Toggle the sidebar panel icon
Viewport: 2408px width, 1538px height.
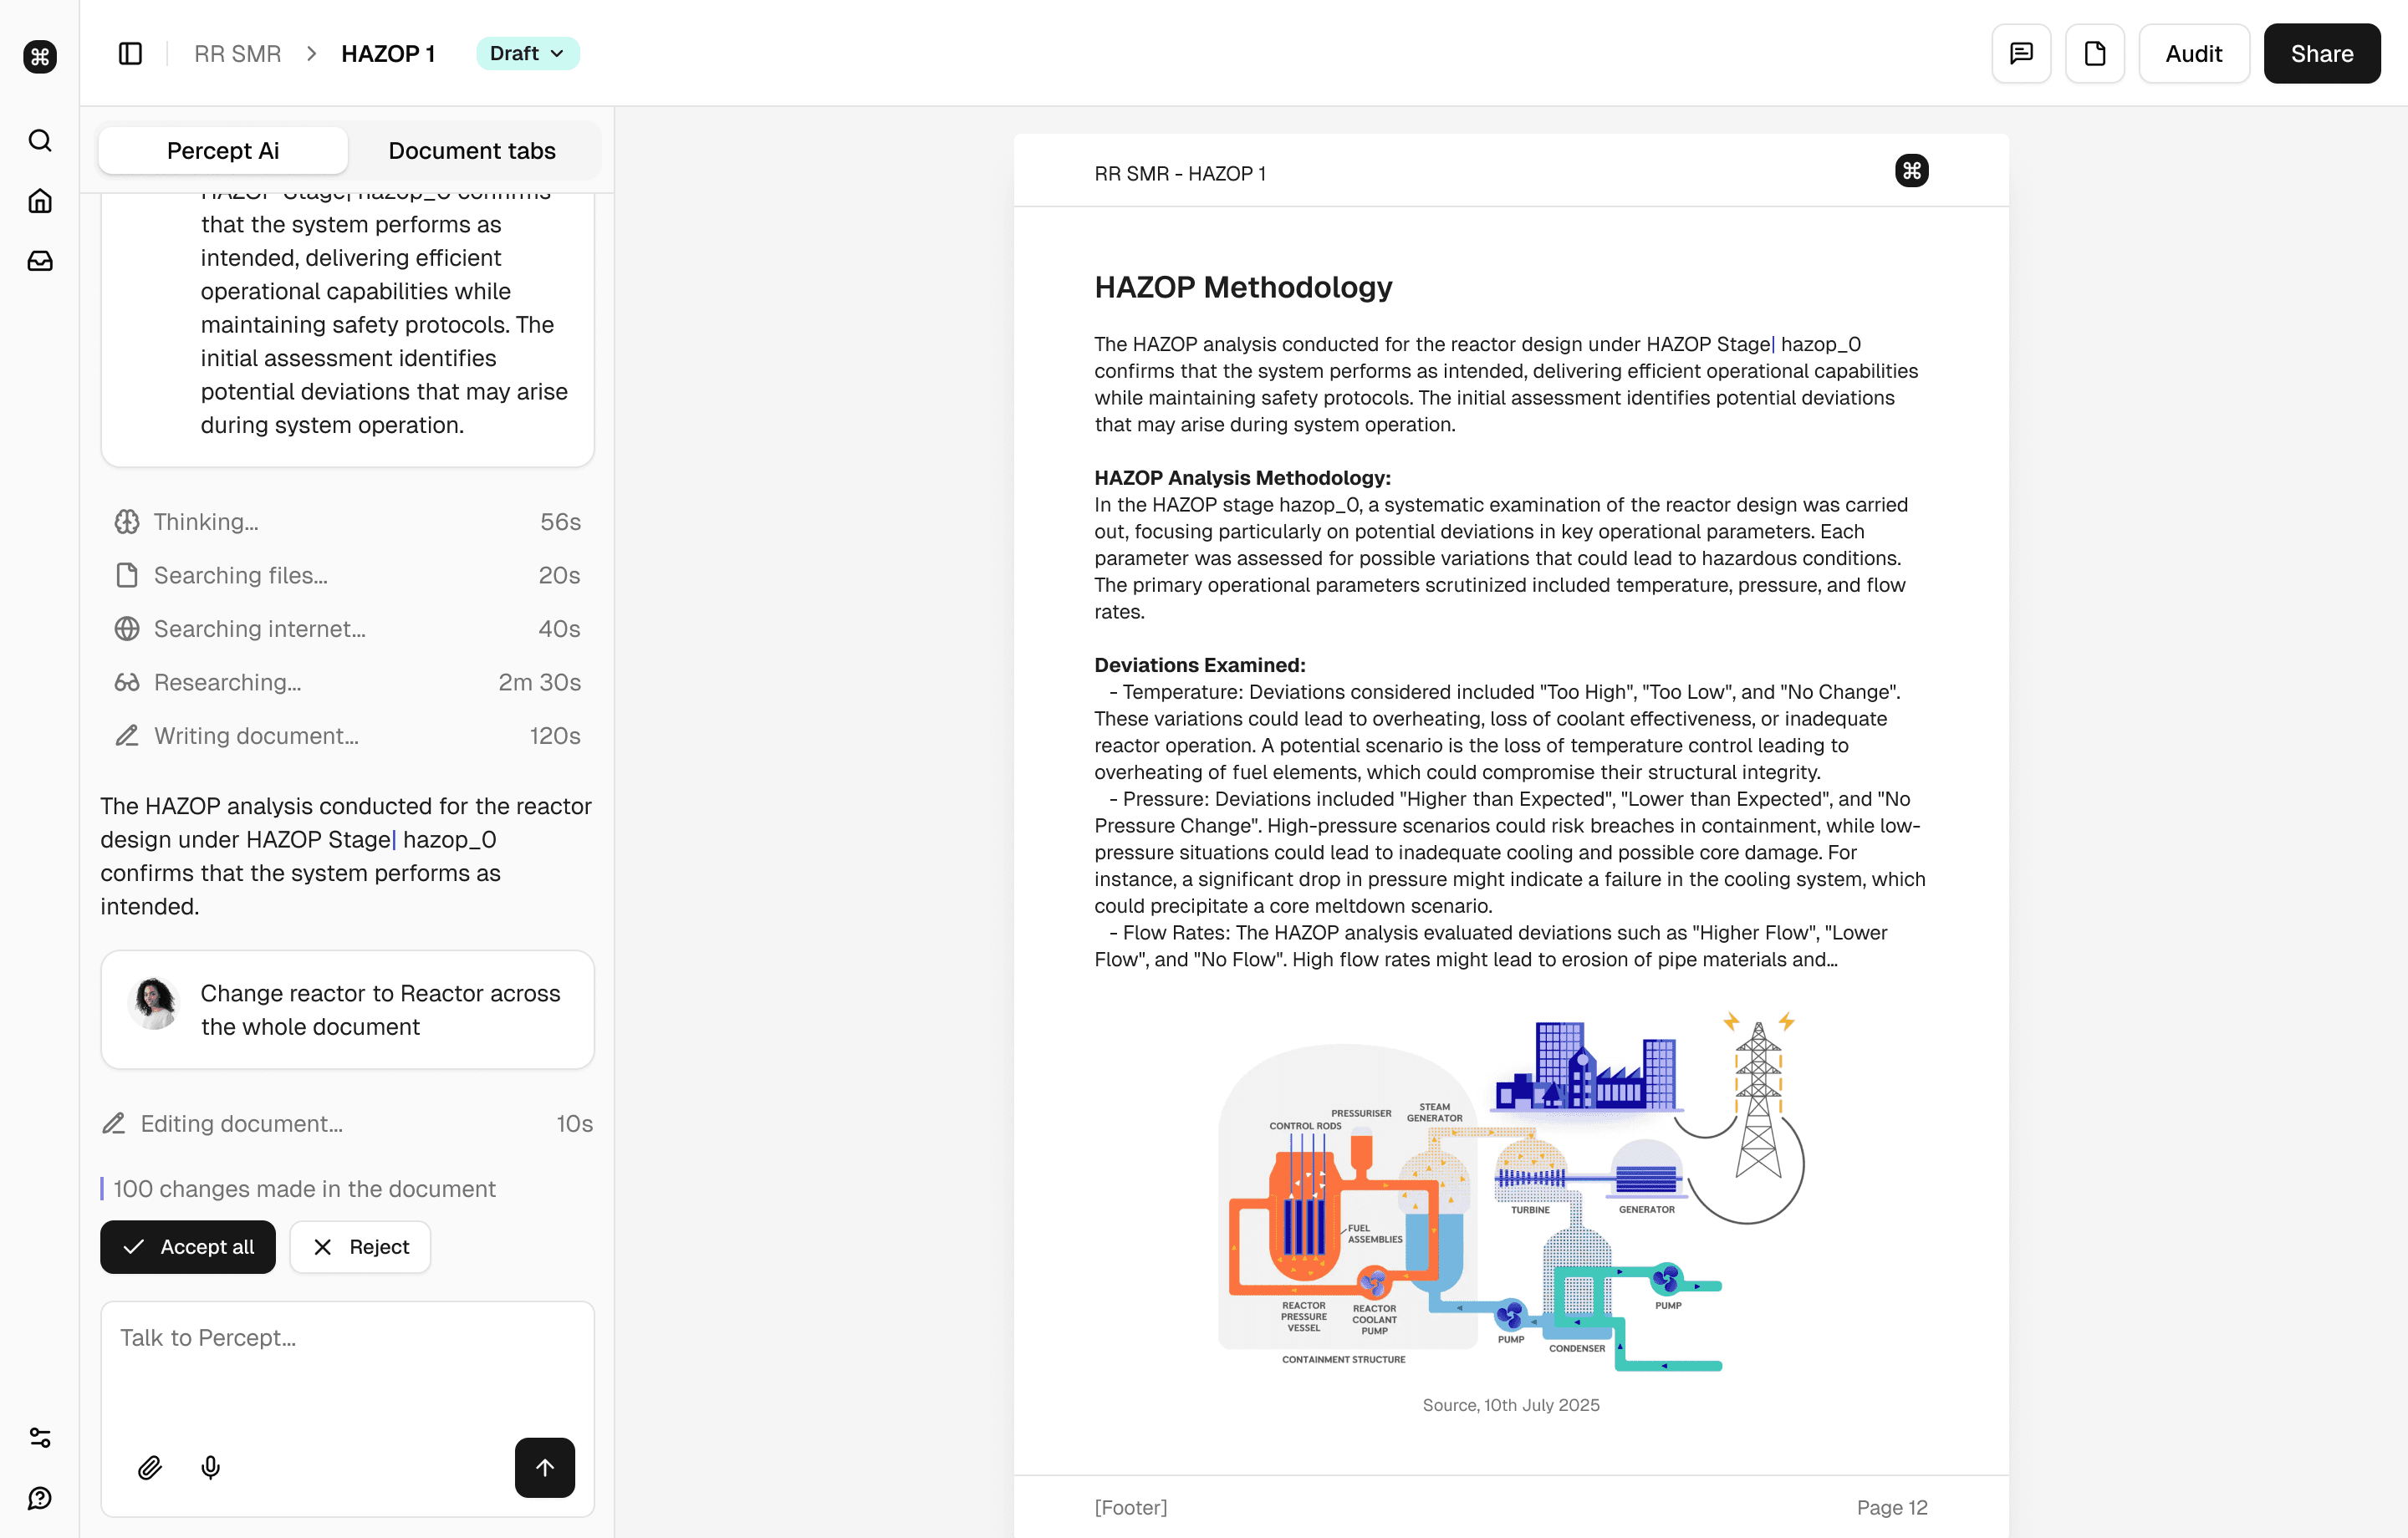(x=130, y=54)
